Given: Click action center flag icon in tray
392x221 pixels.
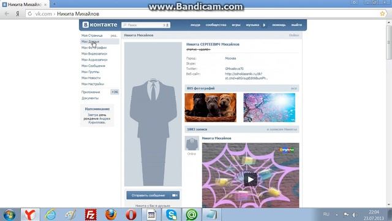Looking at the screenshot, I should click(346, 214).
